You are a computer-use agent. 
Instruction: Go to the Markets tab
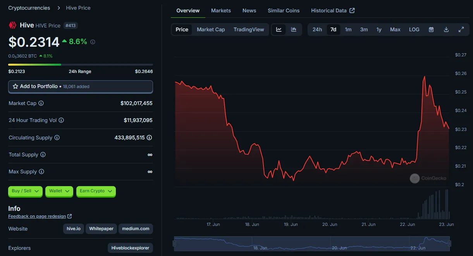(221, 10)
